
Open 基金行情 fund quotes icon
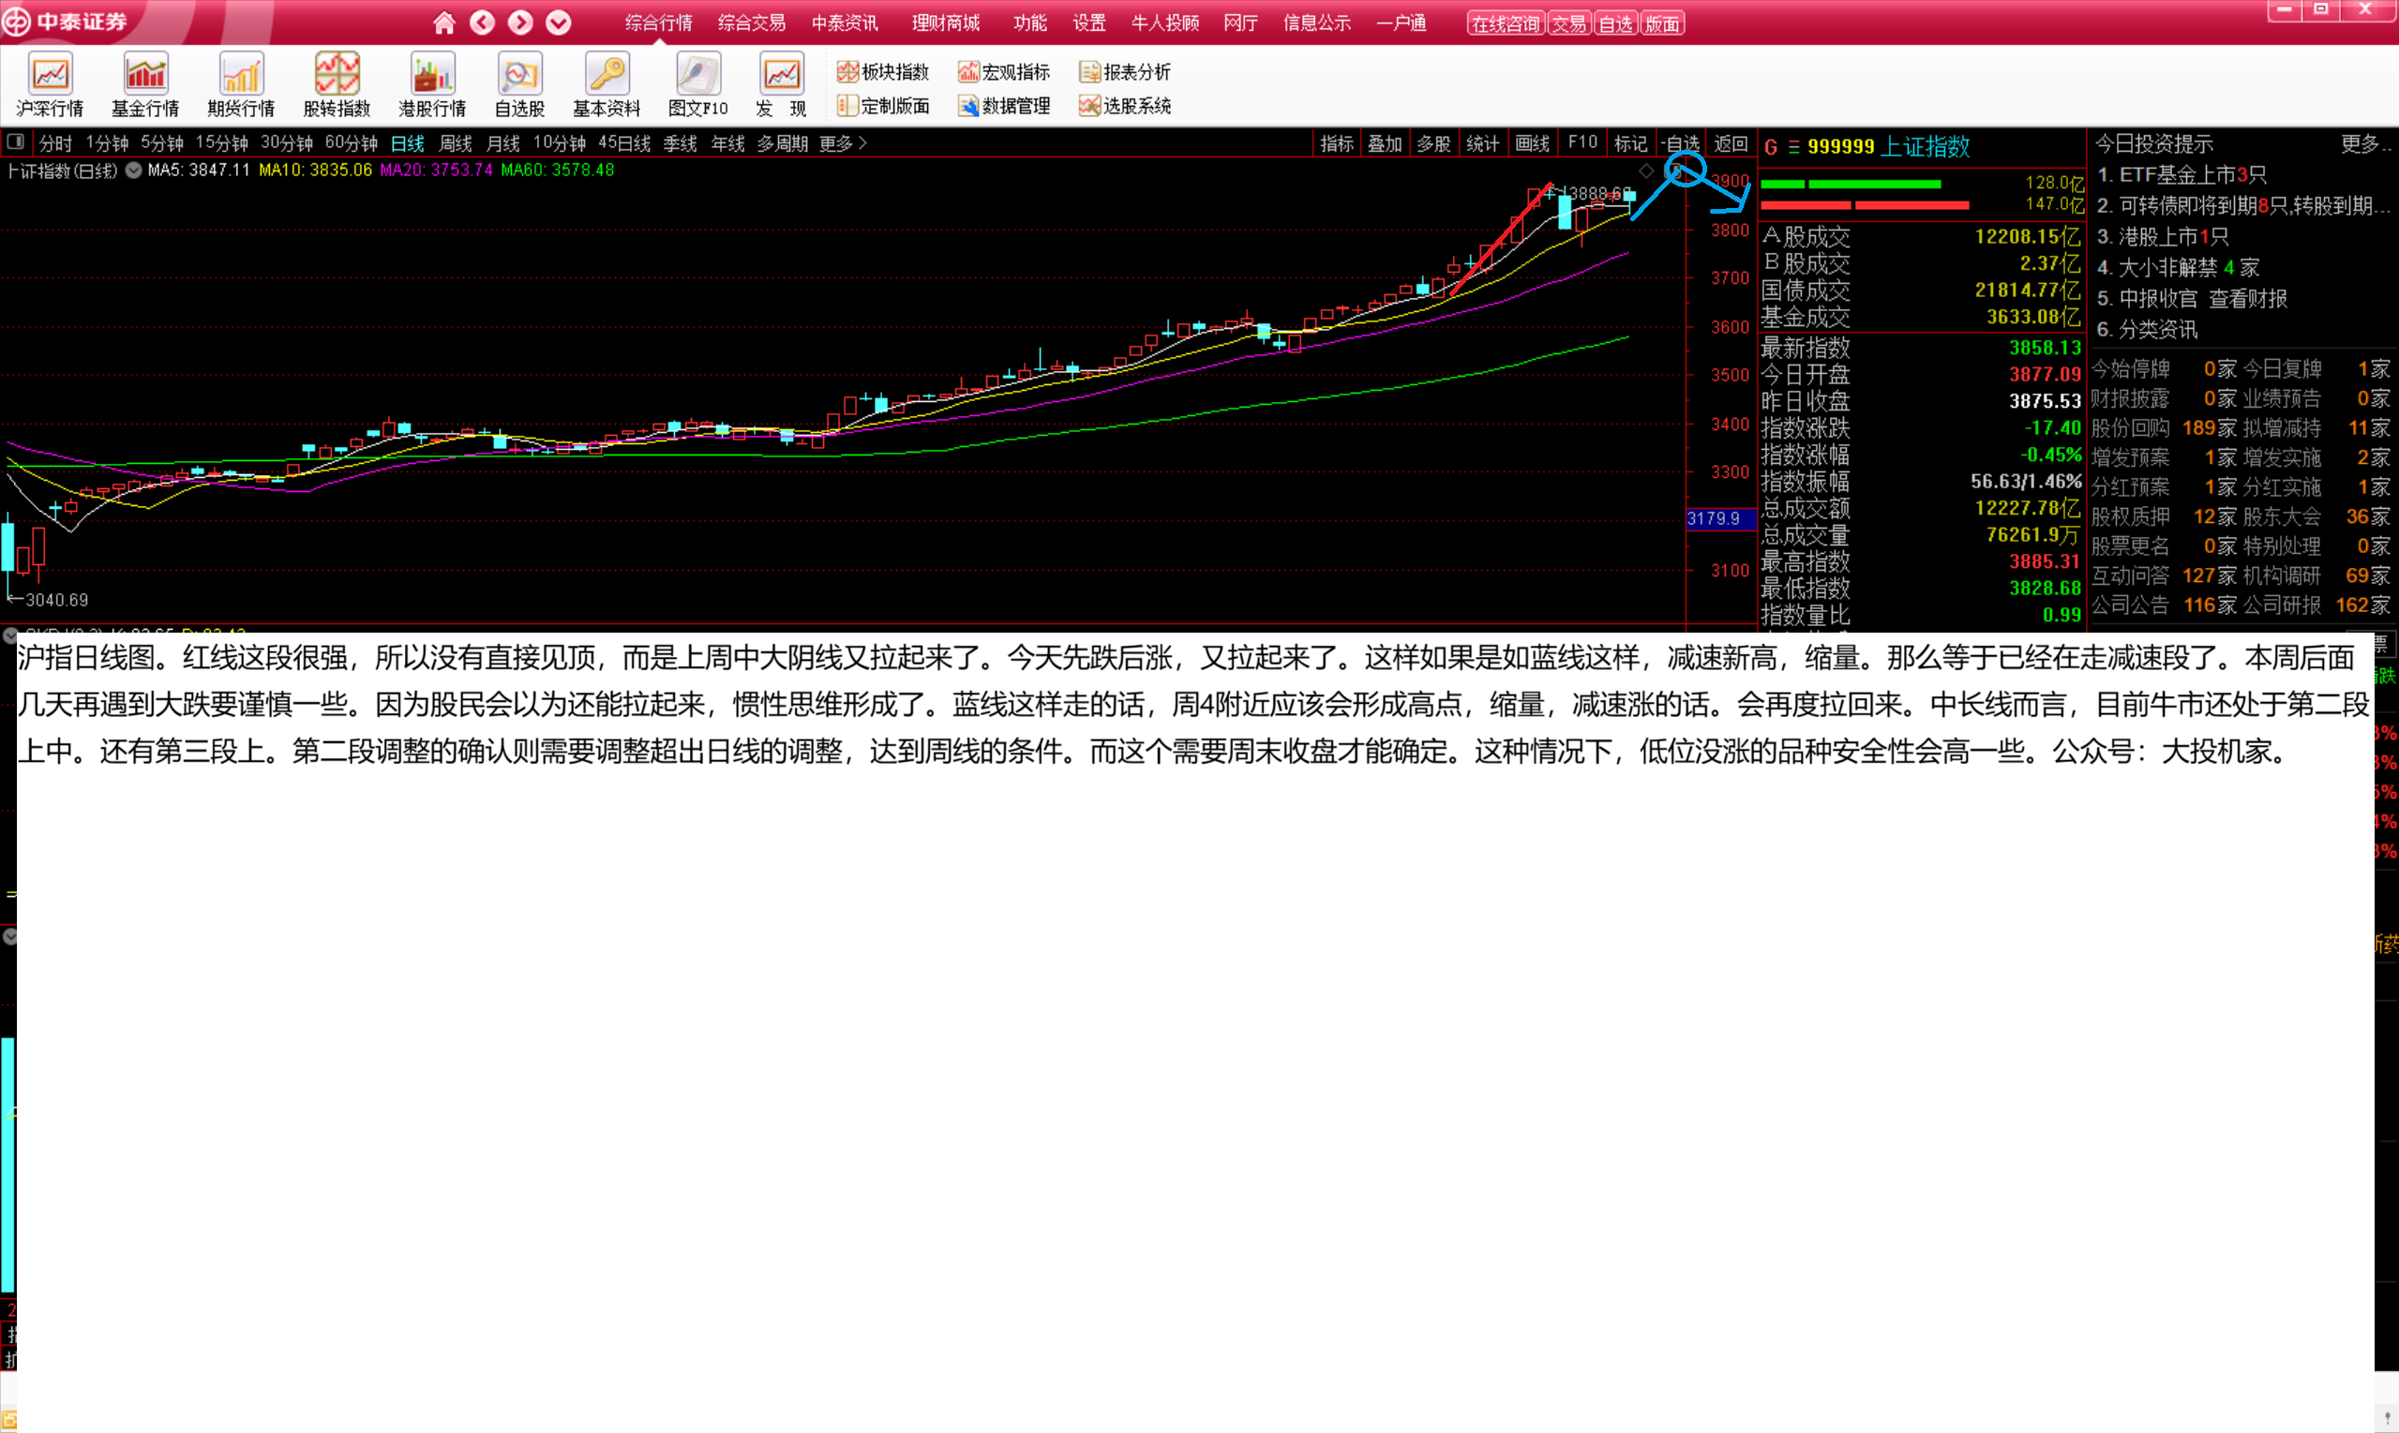tap(146, 85)
